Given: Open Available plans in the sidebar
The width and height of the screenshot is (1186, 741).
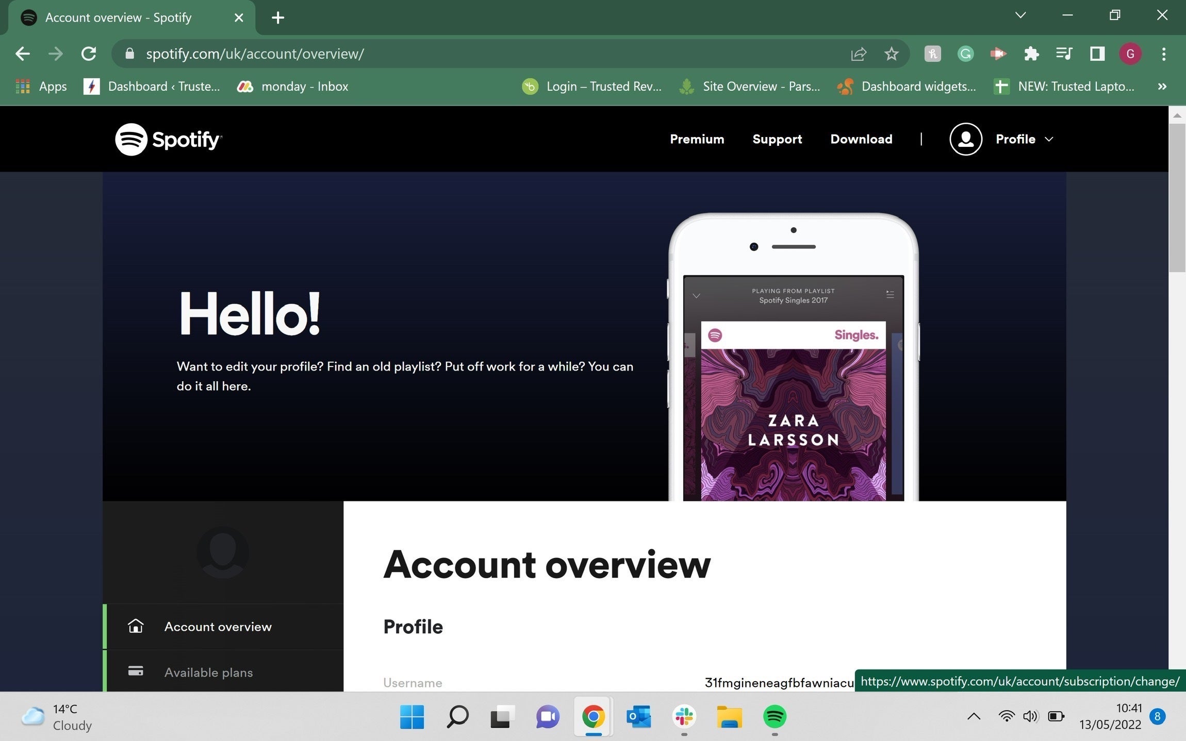Looking at the screenshot, I should coord(223,671).
